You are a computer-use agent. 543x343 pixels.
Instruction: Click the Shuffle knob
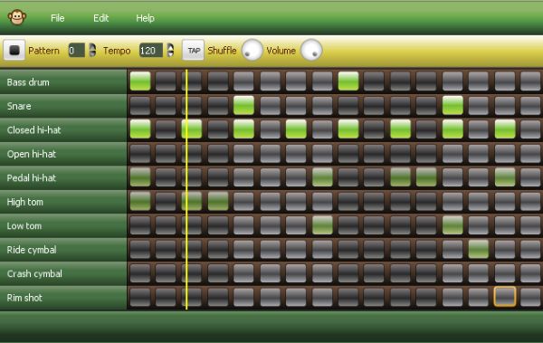tap(252, 50)
